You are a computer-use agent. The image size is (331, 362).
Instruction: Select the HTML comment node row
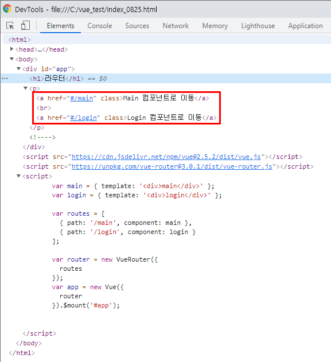[42, 137]
